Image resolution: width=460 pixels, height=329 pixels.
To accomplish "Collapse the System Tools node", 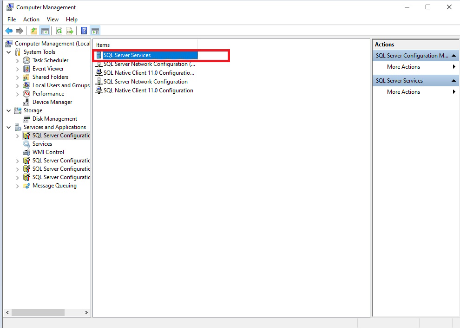I will click(x=9, y=52).
